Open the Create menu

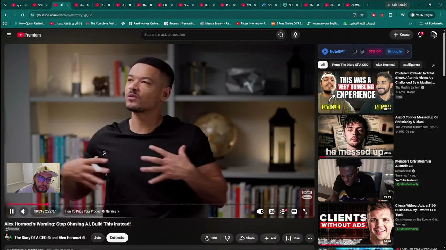click(x=401, y=35)
